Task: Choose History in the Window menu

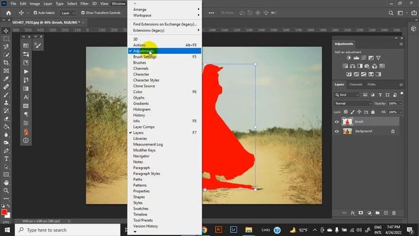Action: tap(164, 115)
